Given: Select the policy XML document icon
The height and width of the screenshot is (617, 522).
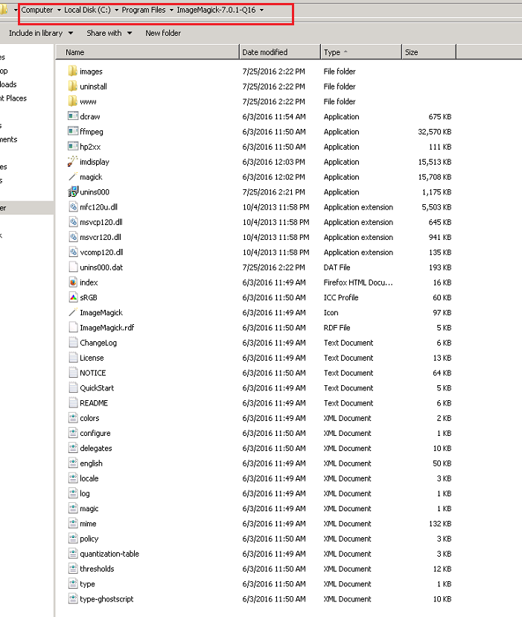Looking at the screenshot, I should pos(73,539).
